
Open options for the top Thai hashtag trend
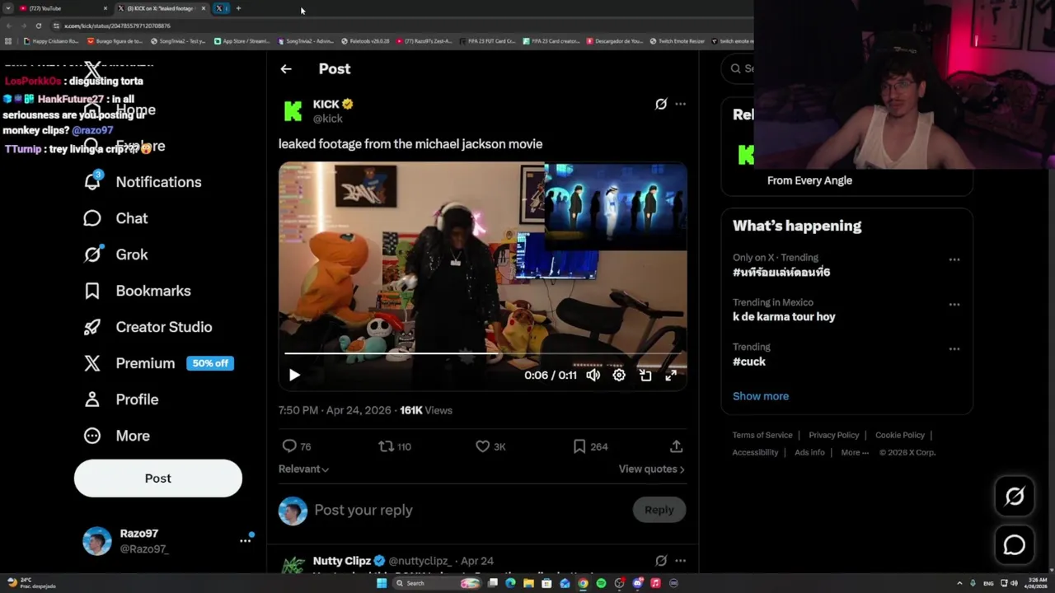pos(954,259)
